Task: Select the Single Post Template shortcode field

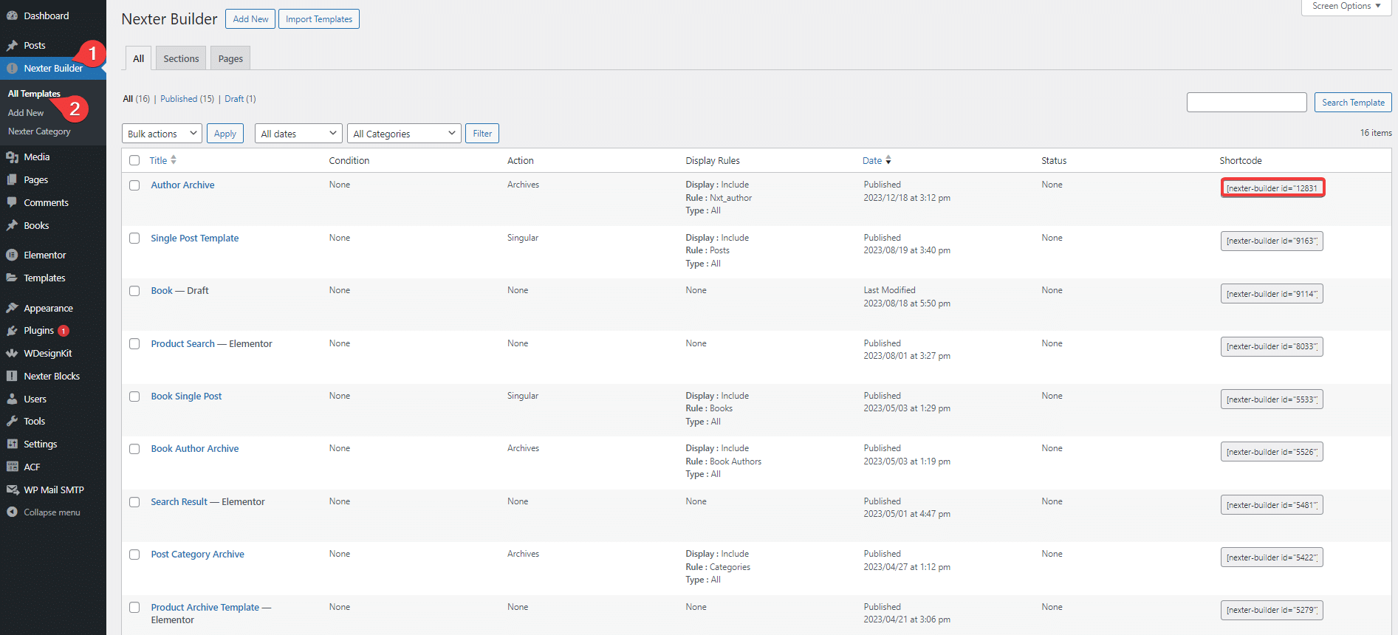Action: coord(1272,241)
